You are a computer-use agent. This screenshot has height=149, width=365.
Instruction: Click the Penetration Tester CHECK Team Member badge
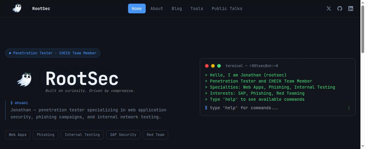pos(53,53)
